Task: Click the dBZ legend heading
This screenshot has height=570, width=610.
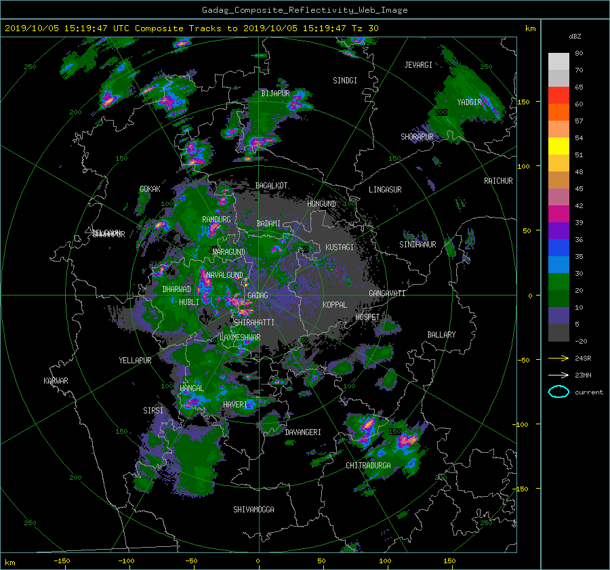Action: coord(575,37)
